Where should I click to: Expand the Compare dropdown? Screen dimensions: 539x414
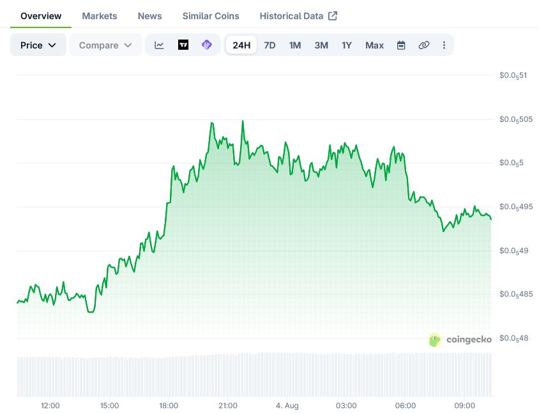point(105,45)
